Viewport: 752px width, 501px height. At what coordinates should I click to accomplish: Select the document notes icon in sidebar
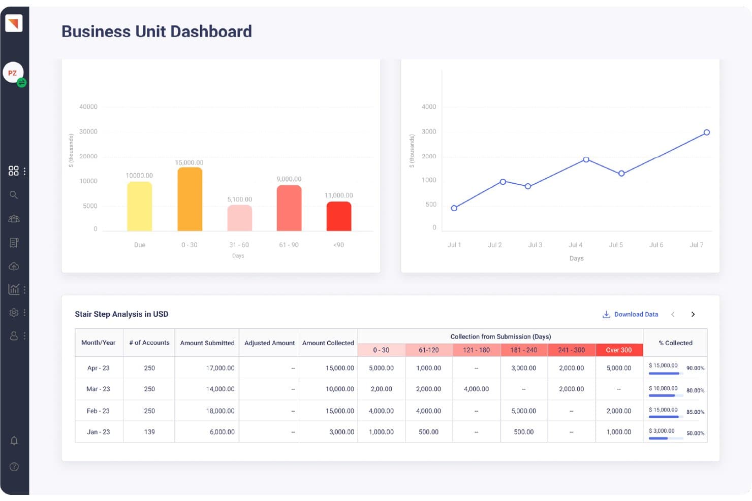click(x=14, y=243)
